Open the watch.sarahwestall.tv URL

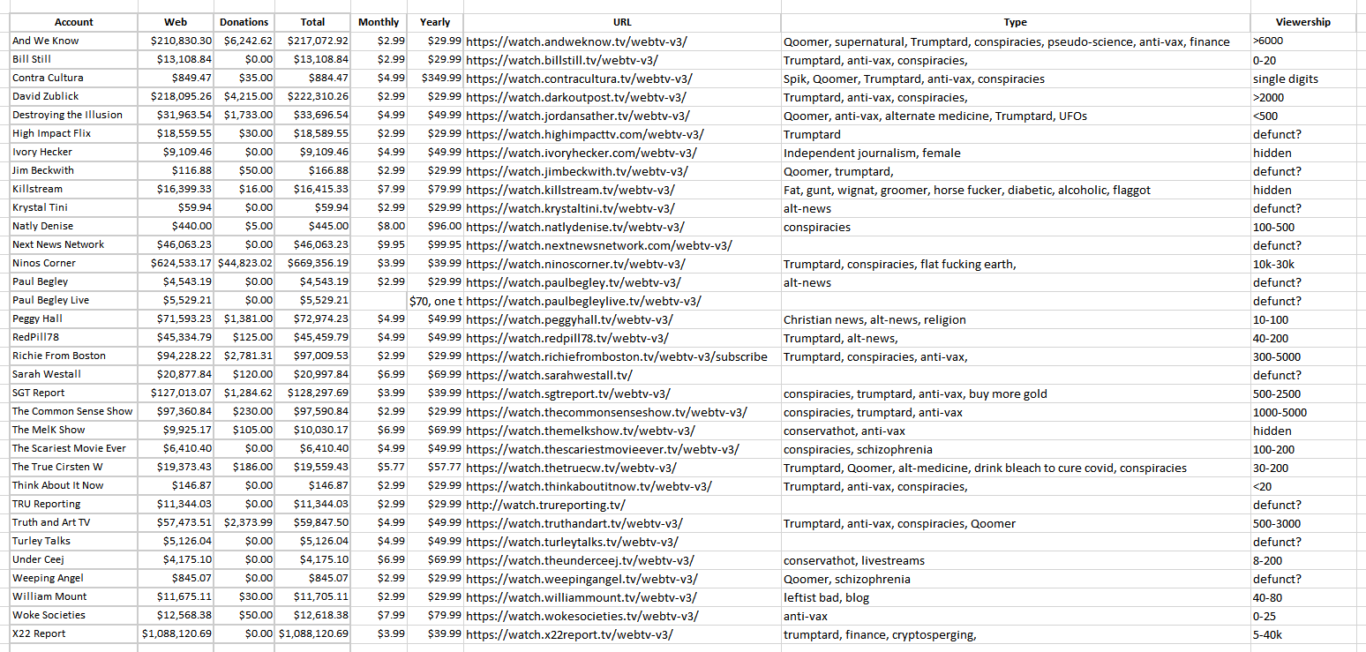pyautogui.click(x=550, y=375)
